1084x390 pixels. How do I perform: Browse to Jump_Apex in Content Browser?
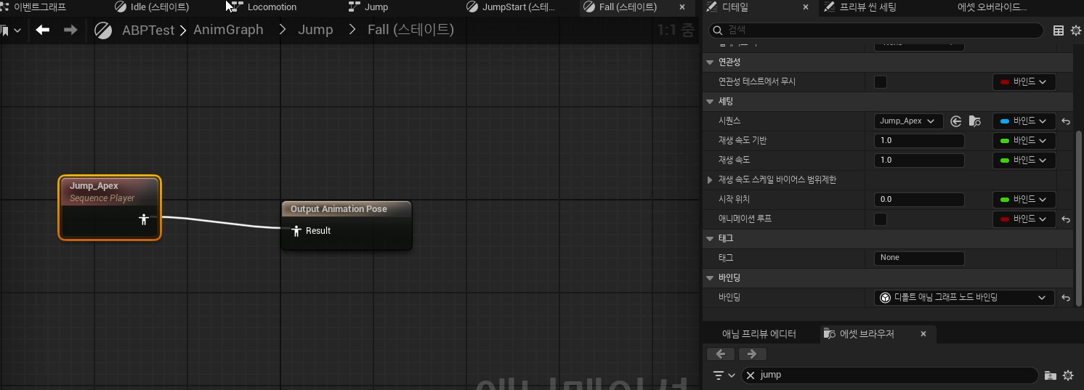point(975,121)
